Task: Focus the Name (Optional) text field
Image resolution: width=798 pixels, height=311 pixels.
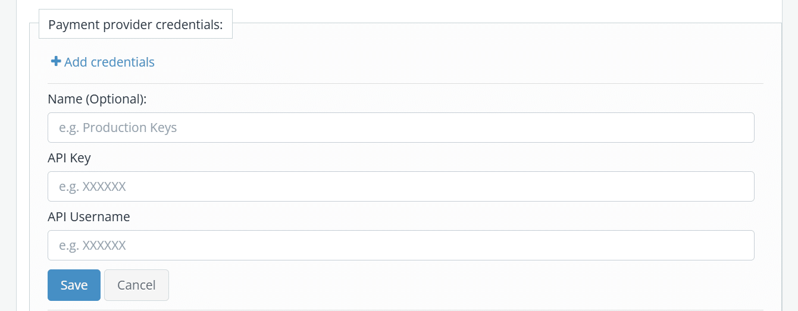Action: click(401, 127)
